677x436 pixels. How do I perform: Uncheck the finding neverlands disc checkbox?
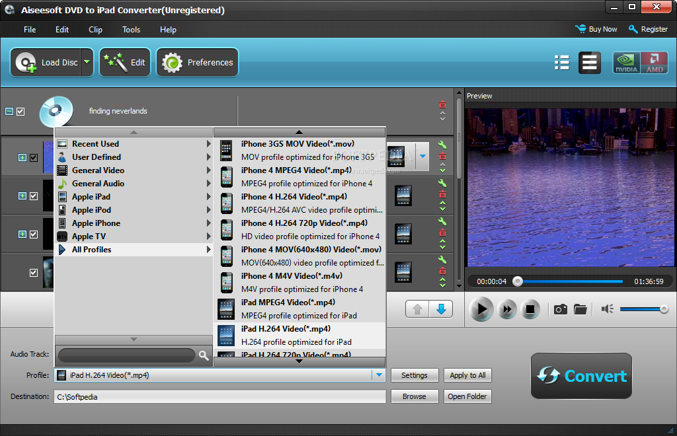20,112
